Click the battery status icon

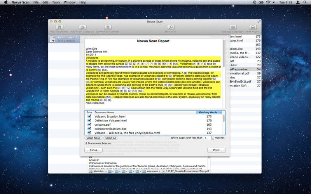click(x=261, y=2)
